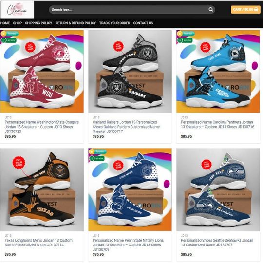Click the green Buy Now badge on Penn State image

(x=96, y=158)
